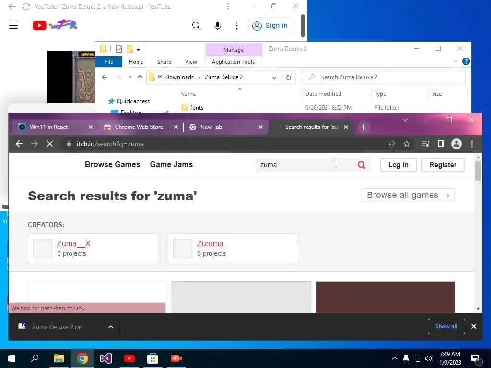This screenshot has height=368, width=491.
Task: Open Customize Quick Access Toolbar dropdown
Action: 138,49
